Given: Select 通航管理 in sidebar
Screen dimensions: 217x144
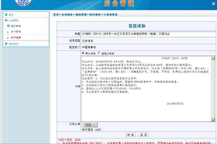Looking at the screenshot, I should tap(16, 26).
